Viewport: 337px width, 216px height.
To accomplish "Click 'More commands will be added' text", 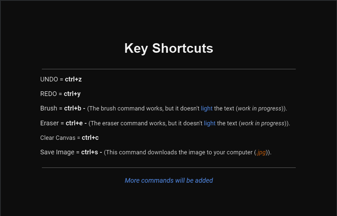I will click(x=169, y=180).
